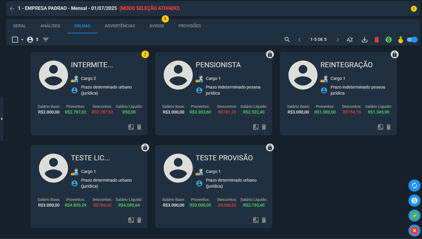Open the filter list icon
This screenshot has width=422, height=239.
46,40
